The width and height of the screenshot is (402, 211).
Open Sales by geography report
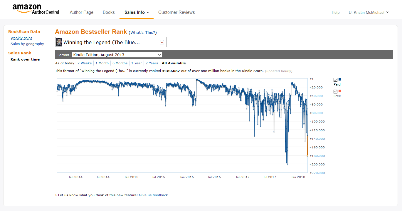[x=27, y=44]
